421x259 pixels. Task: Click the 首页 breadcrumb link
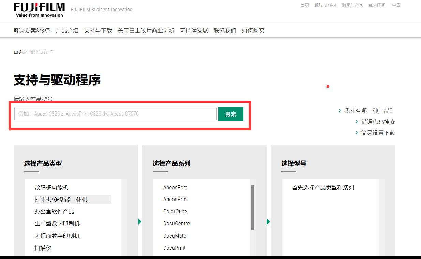coord(18,52)
